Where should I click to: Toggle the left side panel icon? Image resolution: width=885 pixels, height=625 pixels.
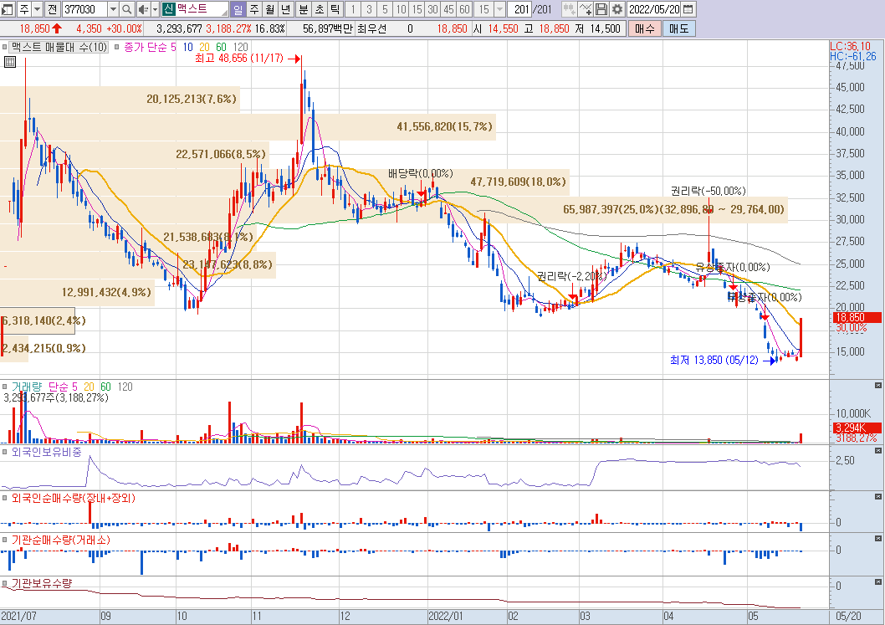[x=8, y=9]
